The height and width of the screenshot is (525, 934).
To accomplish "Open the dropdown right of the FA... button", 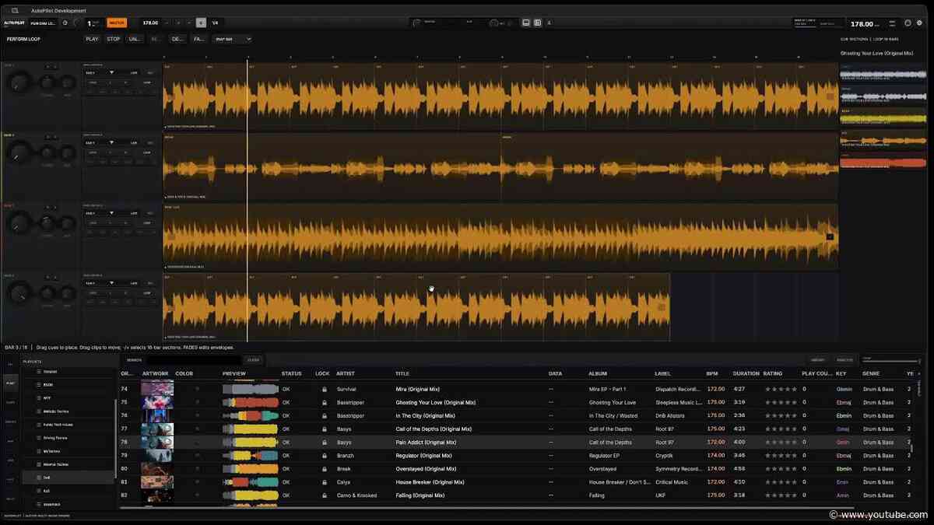I will pos(233,39).
